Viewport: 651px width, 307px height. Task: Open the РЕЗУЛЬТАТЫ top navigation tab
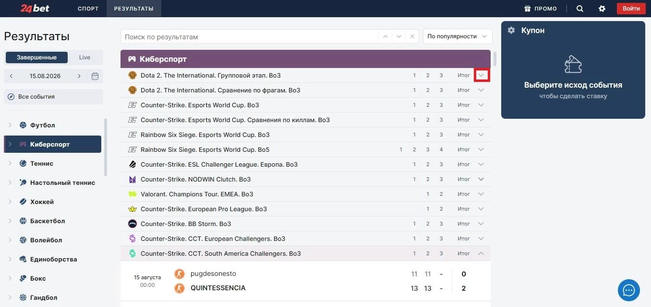click(x=134, y=9)
